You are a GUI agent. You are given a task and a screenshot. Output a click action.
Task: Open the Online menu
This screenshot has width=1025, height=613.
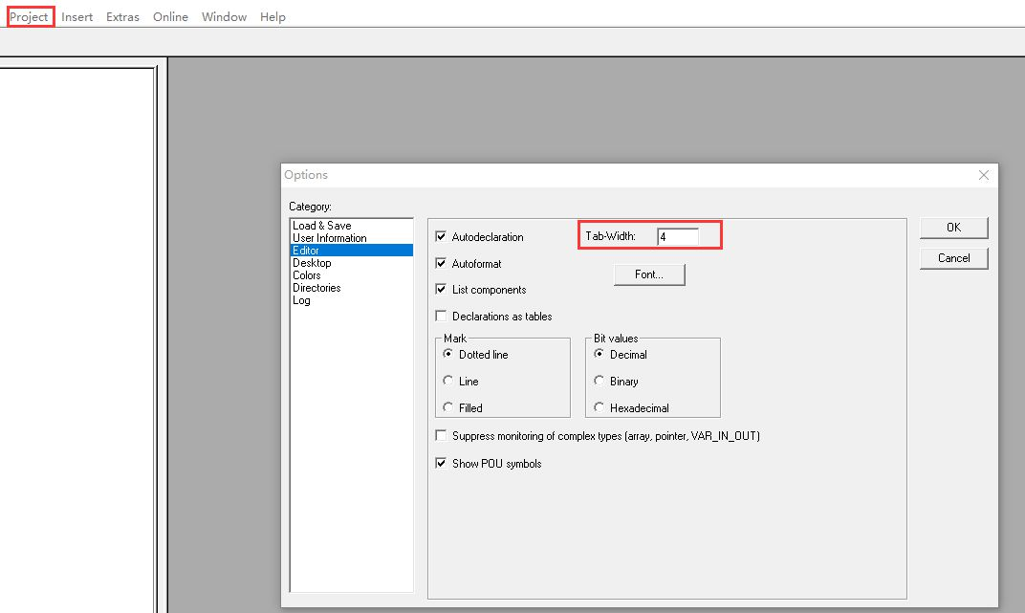[x=170, y=17]
